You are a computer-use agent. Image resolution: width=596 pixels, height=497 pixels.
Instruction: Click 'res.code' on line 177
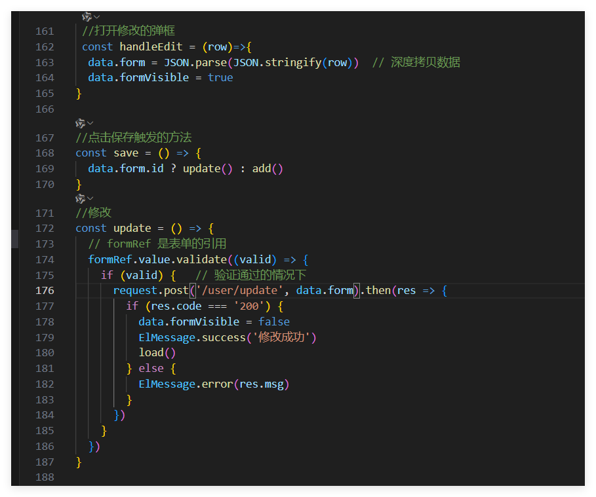coord(176,306)
